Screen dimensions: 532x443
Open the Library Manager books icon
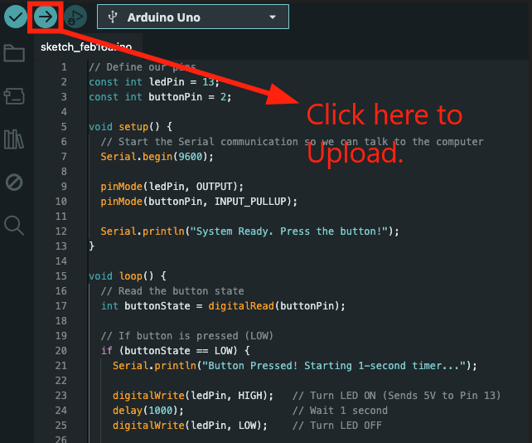(x=14, y=139)
